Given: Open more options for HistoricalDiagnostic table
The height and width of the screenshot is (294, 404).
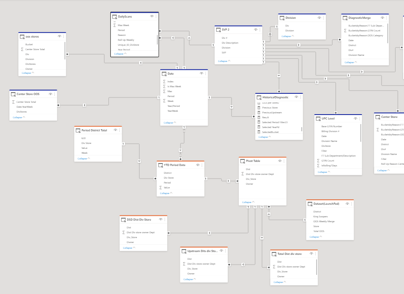Looking at the screenshot, I should coord(301,97).
